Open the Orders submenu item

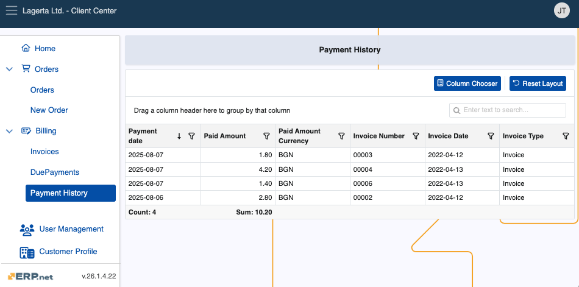point(42,90)
